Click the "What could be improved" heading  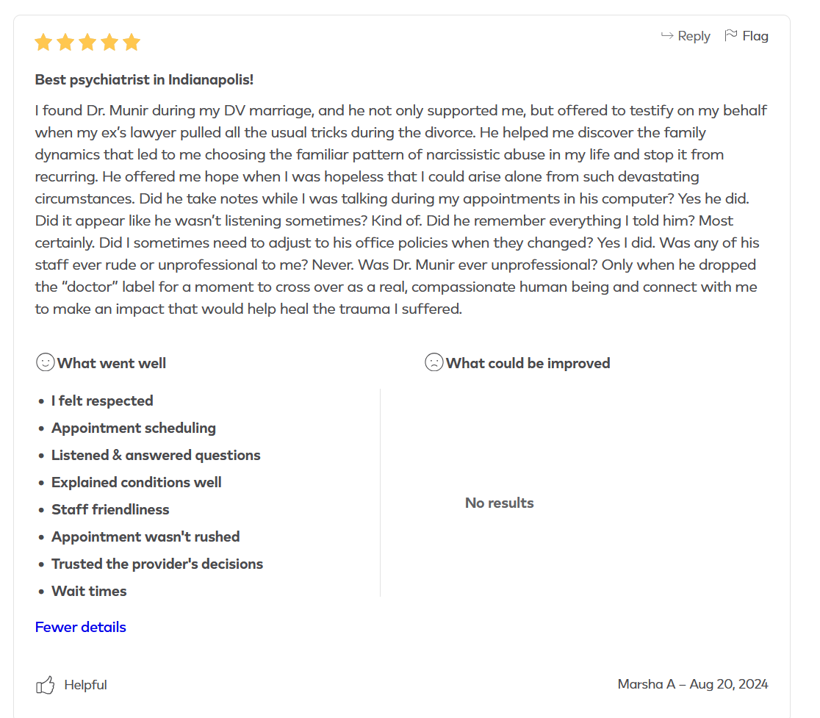(x=528, y=363)
